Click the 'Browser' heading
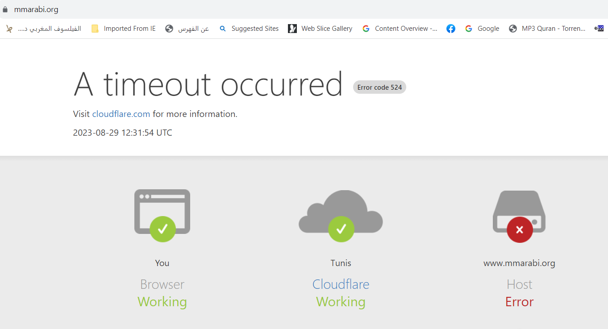Viewport: 608px width, 329px height. point(162,284)
